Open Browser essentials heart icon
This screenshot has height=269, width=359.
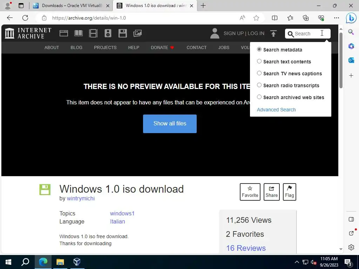[321, 18]
